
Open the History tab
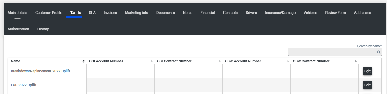[43, 29]
